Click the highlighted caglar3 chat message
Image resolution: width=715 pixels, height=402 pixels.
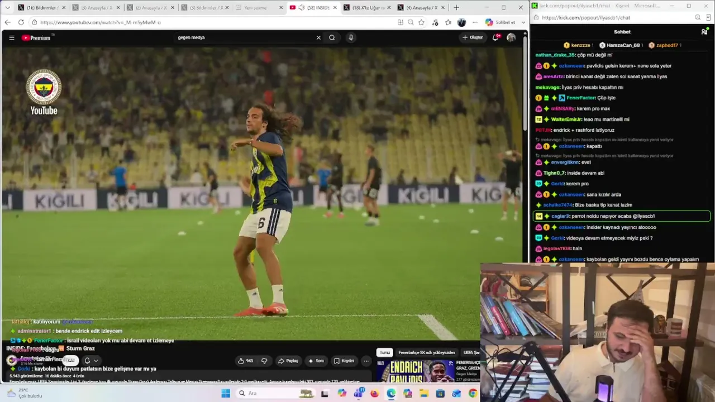[622, 216]
